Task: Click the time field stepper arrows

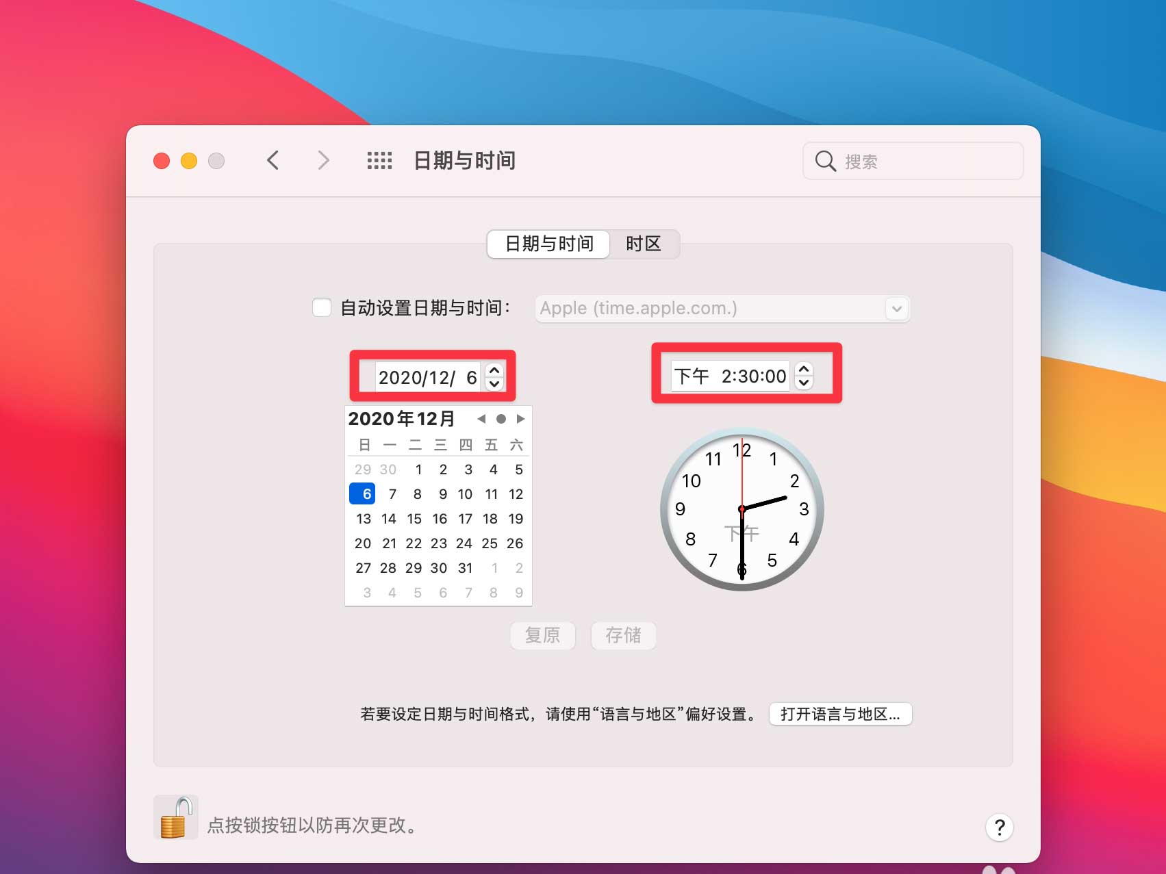Action: click(x=804, y=376)
